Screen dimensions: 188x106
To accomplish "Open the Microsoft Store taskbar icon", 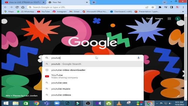I will point(26,103).
